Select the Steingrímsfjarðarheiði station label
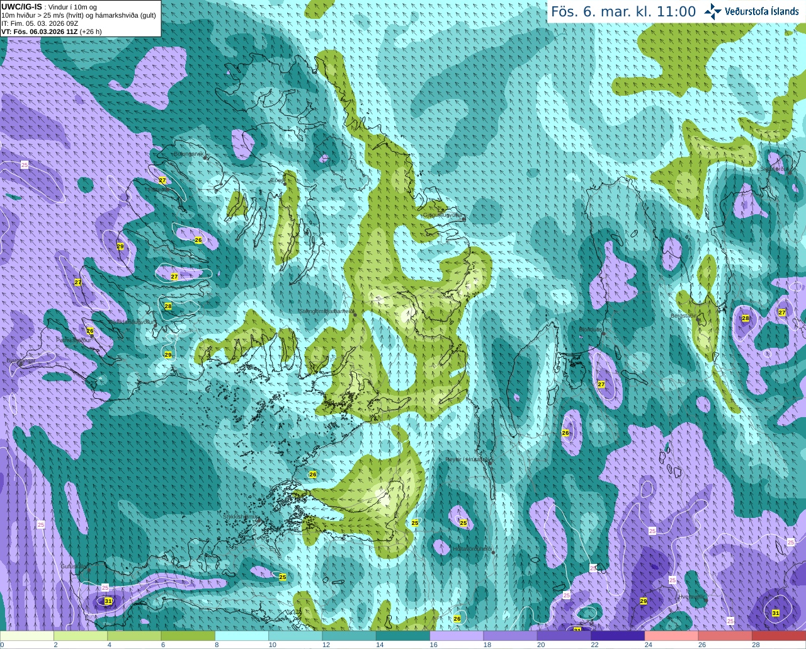Image resolution: width=806 pixels, height=649 pixels. point(326,311)
